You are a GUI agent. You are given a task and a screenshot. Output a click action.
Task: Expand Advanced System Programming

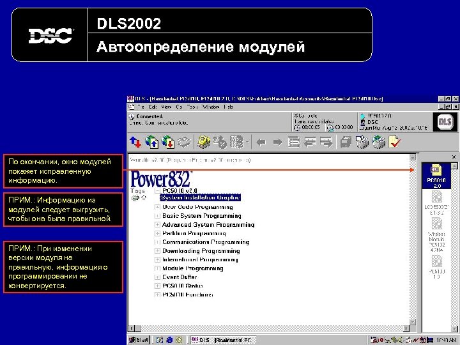pyautogui.click(x=157, y=225)
